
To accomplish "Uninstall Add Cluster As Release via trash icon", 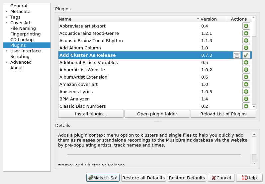I will [236, 55].
